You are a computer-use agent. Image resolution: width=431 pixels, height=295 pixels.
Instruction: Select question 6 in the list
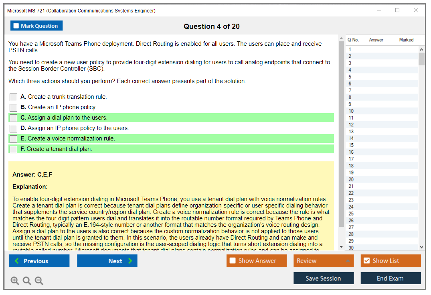[382, 83]
